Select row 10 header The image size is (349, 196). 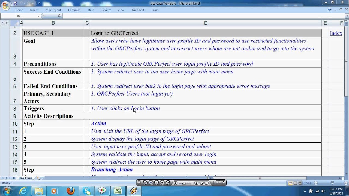(x=14, y=124)
